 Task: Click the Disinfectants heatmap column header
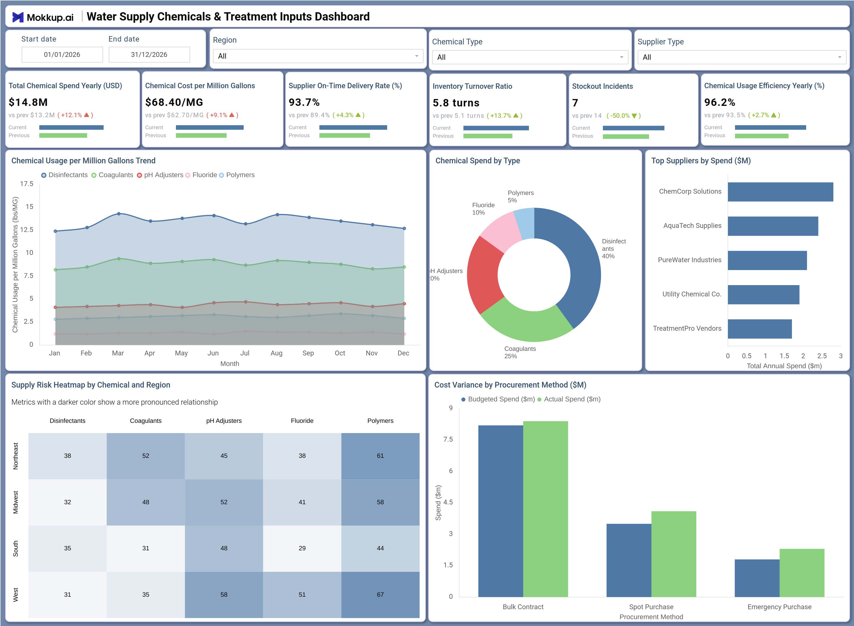tap(67, 421)
